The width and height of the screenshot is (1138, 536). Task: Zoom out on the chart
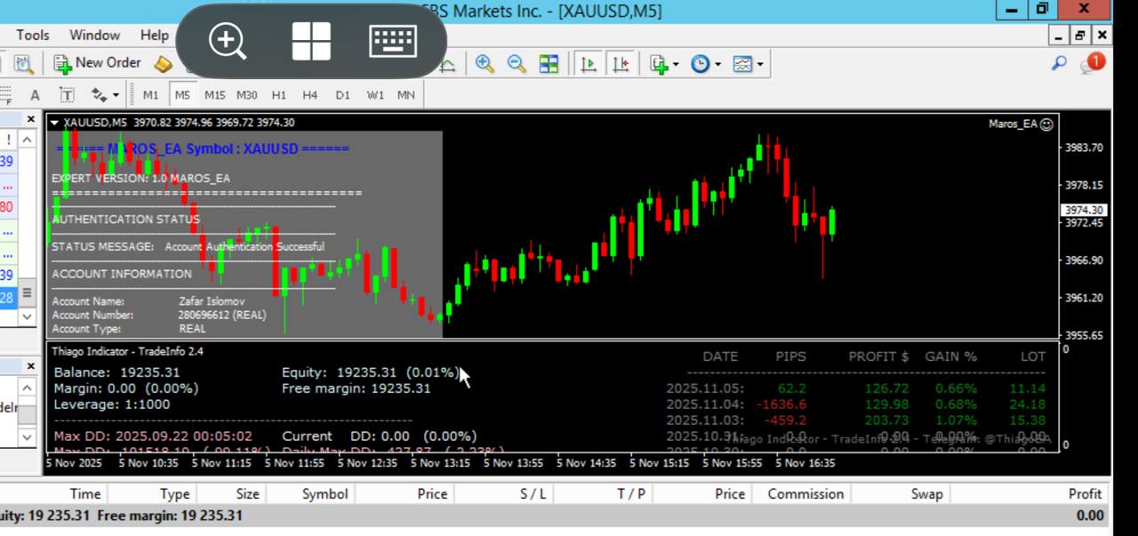(517, 64)
